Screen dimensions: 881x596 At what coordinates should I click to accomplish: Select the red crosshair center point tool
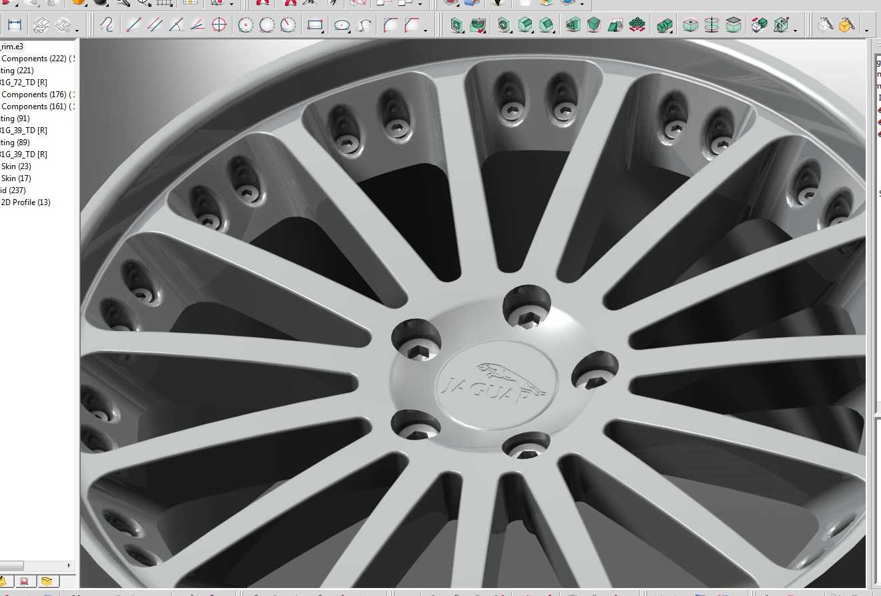219,26
